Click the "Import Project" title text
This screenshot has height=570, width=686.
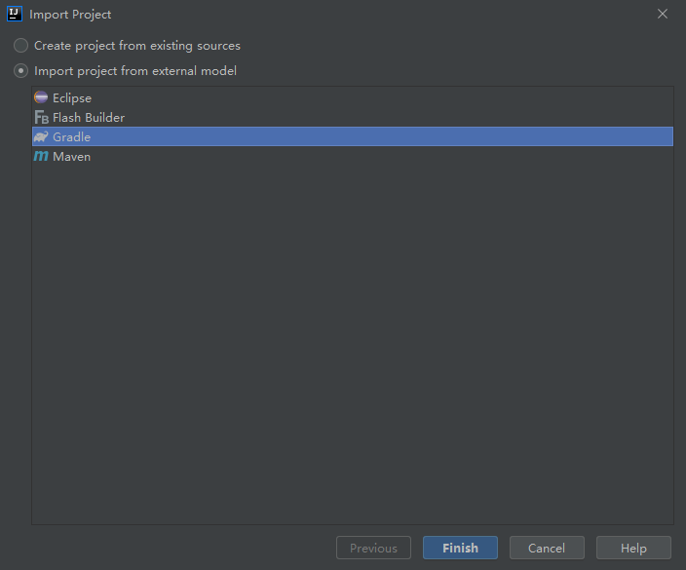(70, 15)
